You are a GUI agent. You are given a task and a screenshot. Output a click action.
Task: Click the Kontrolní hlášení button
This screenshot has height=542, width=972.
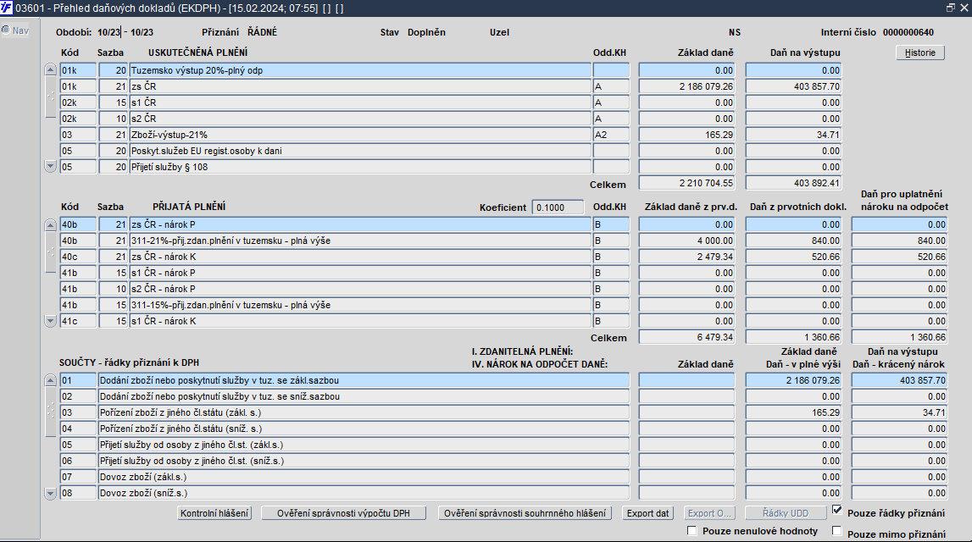(214, 513)
